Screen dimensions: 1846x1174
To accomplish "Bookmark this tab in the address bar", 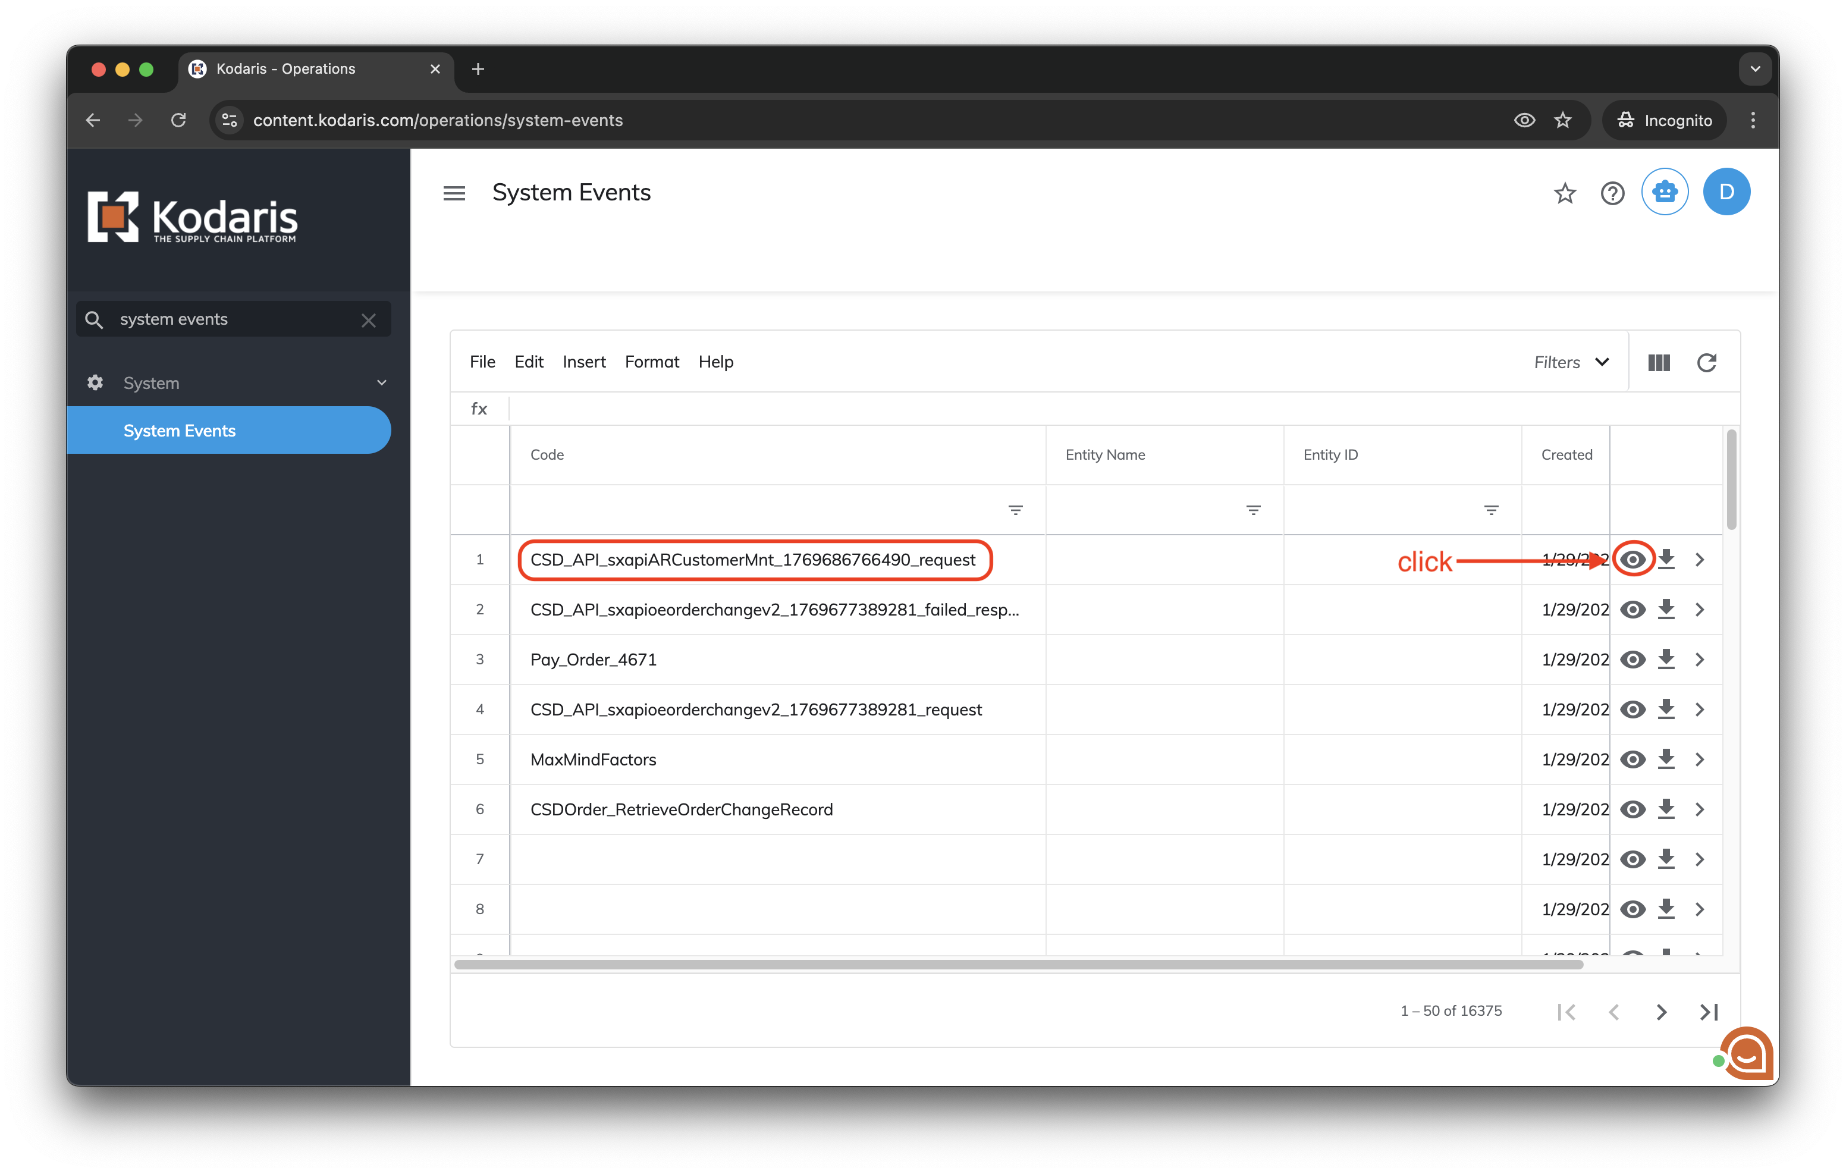I will pos(1562,120).
